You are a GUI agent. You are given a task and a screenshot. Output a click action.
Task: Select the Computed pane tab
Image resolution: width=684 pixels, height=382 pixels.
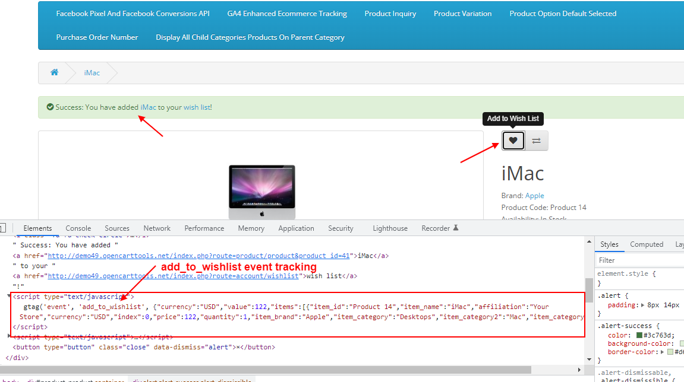(647, 244)
